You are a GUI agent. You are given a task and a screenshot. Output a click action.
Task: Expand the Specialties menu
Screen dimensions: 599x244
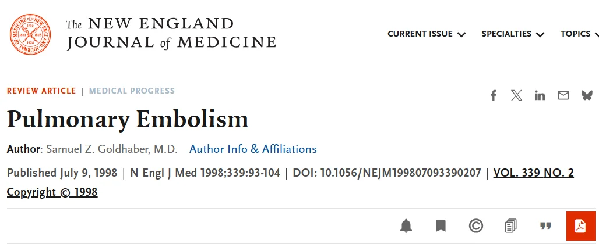click(513, 34)
